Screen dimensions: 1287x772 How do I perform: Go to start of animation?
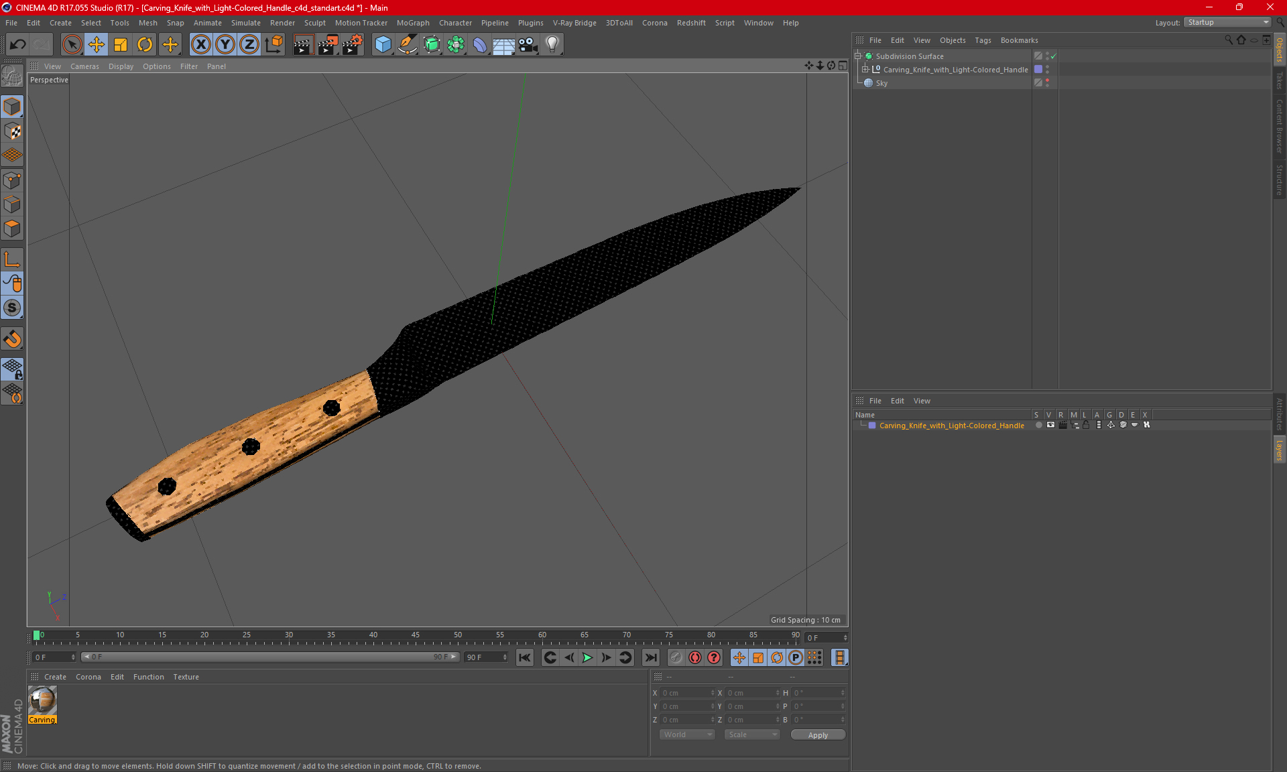click(x=524, y=657)
